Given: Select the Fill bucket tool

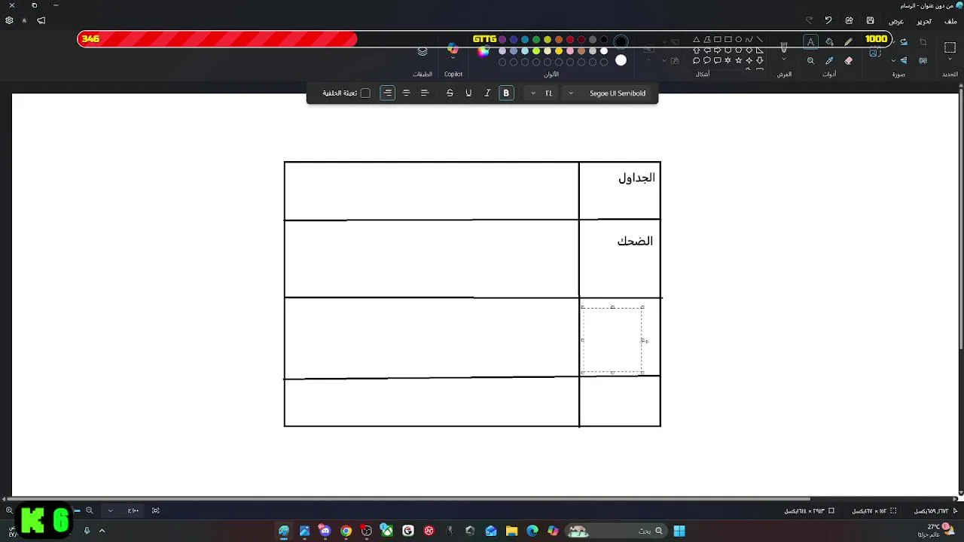Looking at the screenshot, I should [830, 42].
